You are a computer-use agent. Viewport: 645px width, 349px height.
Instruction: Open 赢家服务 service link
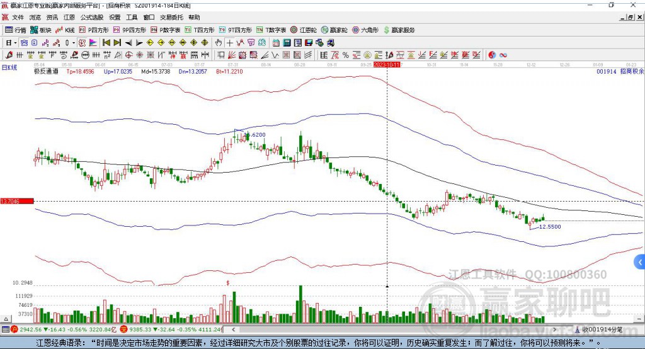(399, 30)
